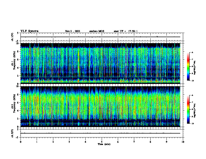Image resolution: width=206 pixels, height=159 pixels.
Task: Click the "-6" tick on ch.1 color bar
Action: [x=192, y=52]
